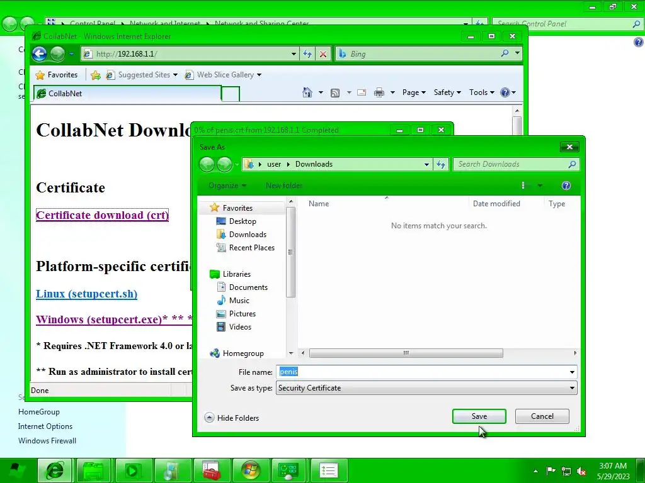Click New folder in Save As toolbar
645x483 pixels.
coord(284,186)
